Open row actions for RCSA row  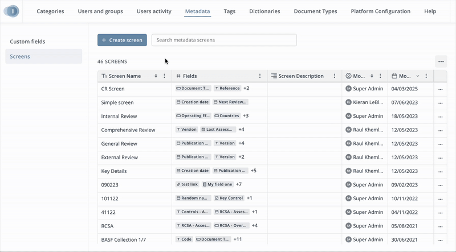[440, 226]
